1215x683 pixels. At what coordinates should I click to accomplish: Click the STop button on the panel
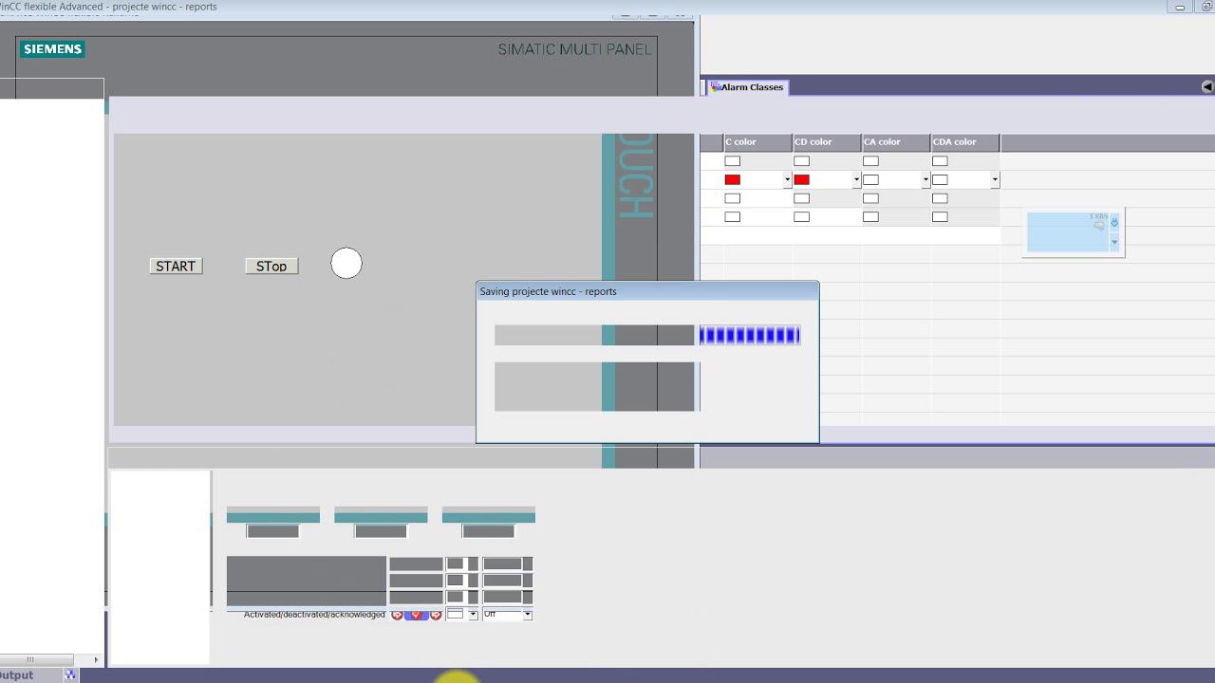(271, 267)
